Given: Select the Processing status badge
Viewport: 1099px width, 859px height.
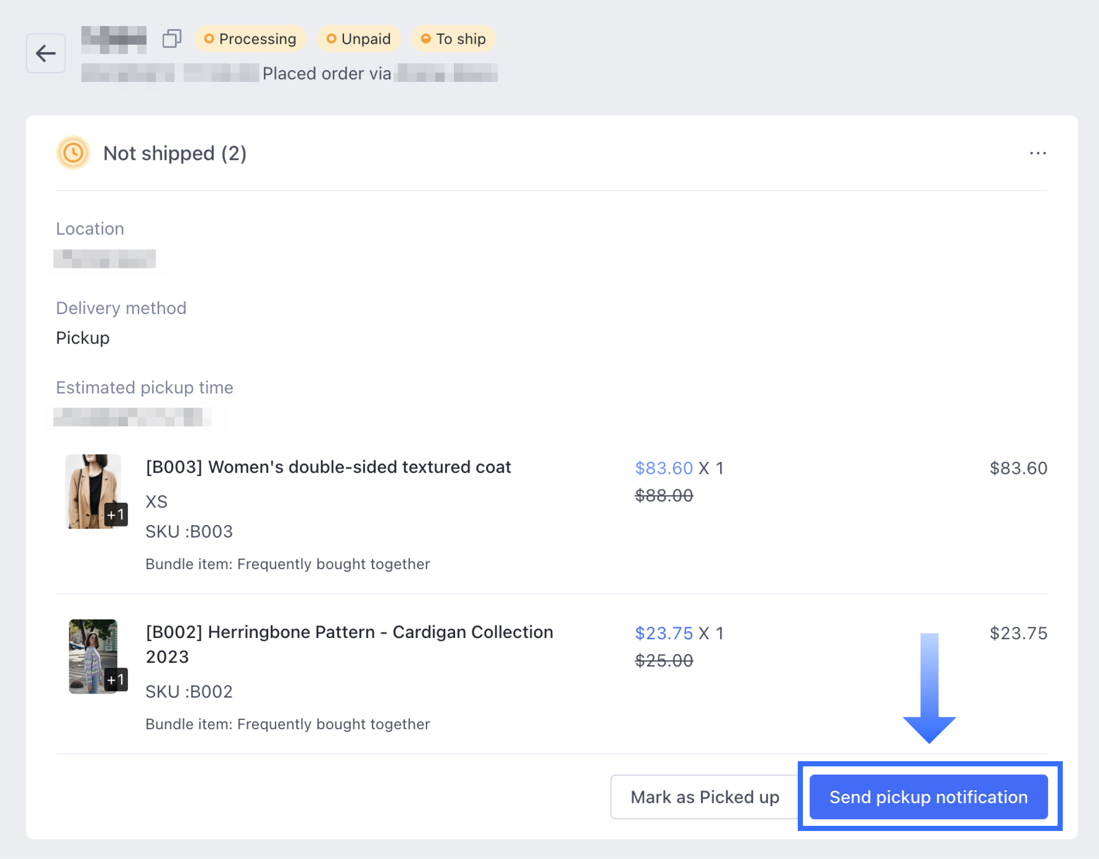Looking at the screenshot, I should point(250,38).
